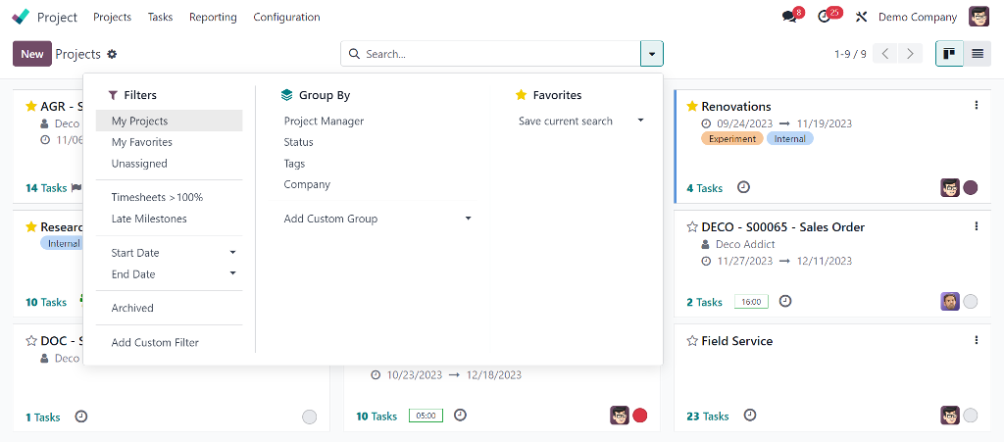
Task: Star the Field Service project as favorite
Action: [x=692, y=341]
